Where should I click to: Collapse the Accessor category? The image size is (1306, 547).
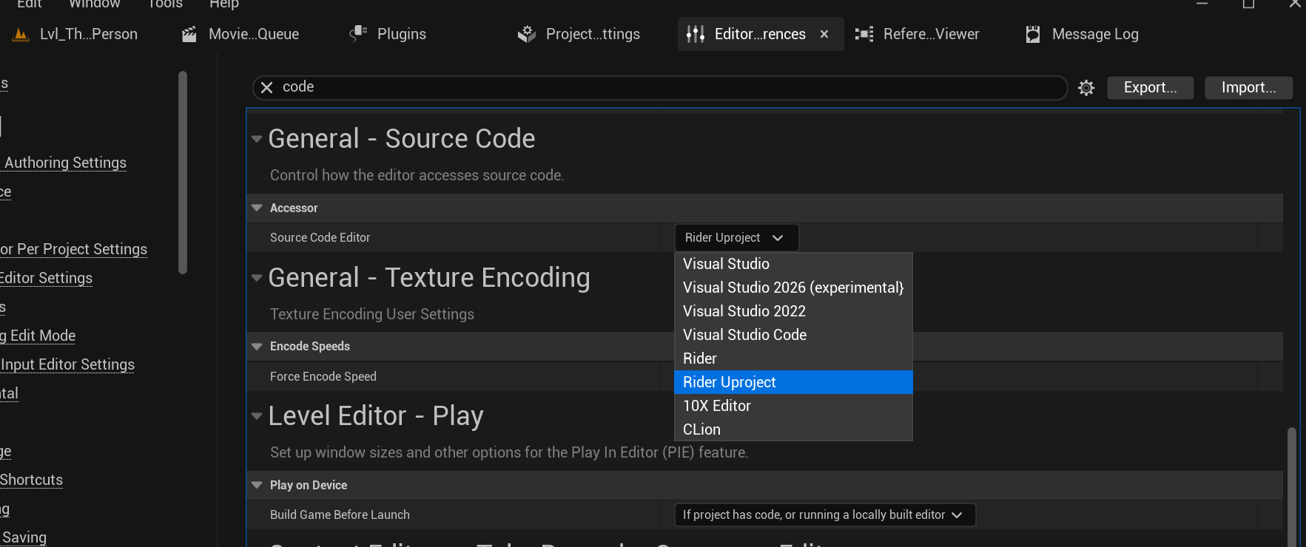pyautogui.click(x=257, y=208)
